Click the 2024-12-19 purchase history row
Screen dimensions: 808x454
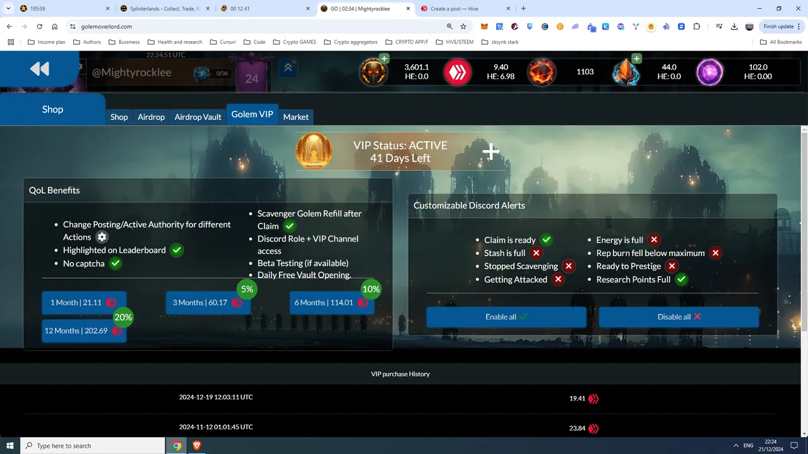pos(401,398)
